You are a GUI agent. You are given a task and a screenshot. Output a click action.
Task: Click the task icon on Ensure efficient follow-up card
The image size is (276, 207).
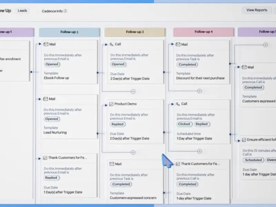pyautogui.click(x=244, y=140)
